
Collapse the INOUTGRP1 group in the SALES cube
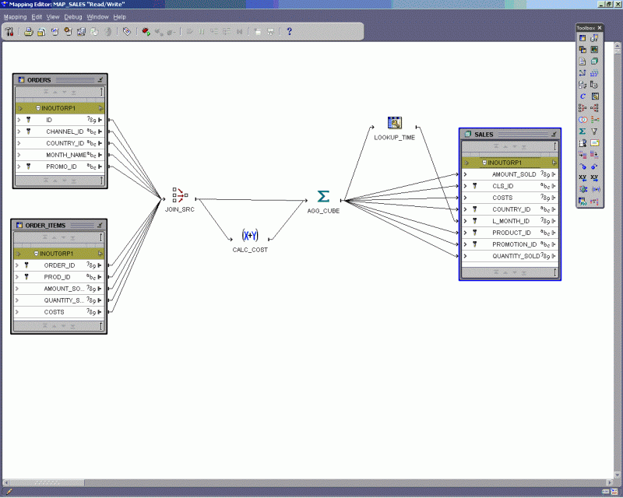(484, 163)
